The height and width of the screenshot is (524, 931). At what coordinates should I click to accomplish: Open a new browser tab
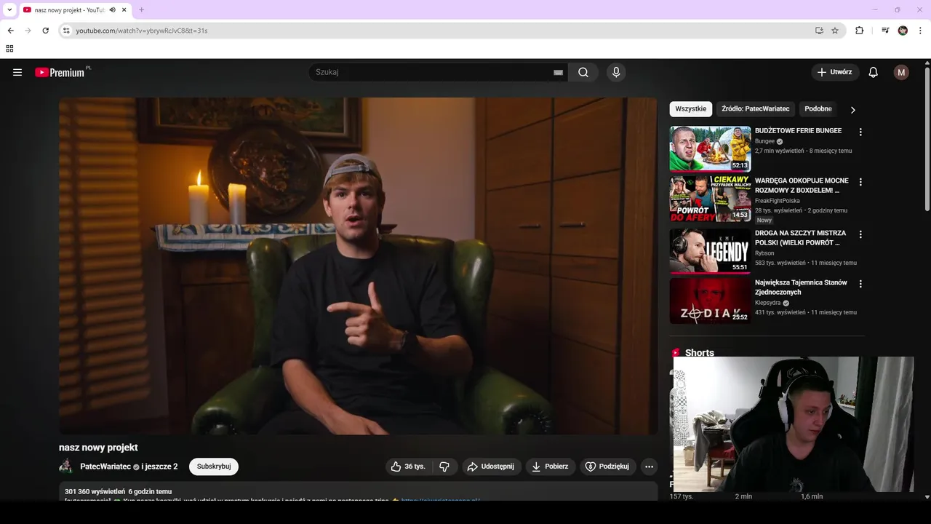[141, 10]
